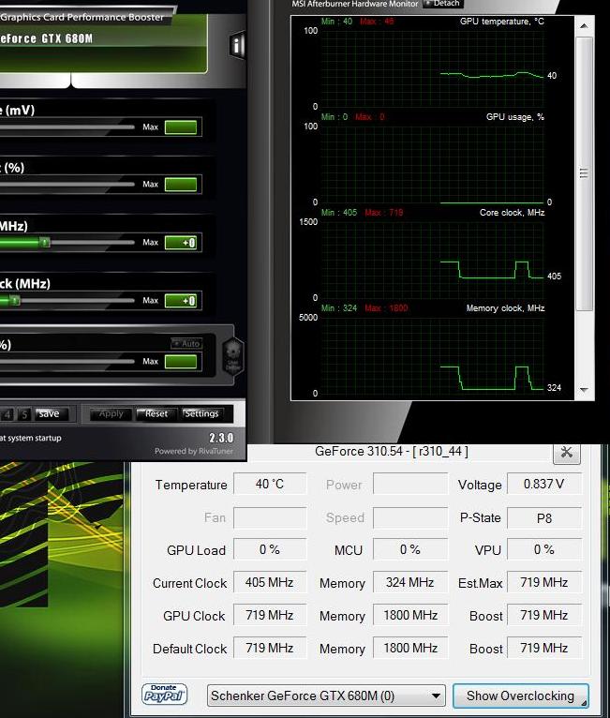Click 'GeForce 310.54 - [ r310_44 ]' title text

click(x=392, y=452)
